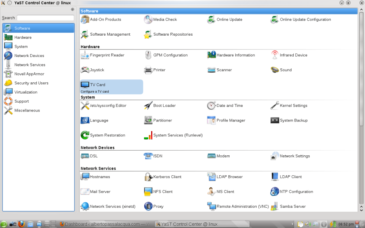365x228 pixels.
Task: Open the System Restoration green arrow icon
Action: [x=85, y=135]
